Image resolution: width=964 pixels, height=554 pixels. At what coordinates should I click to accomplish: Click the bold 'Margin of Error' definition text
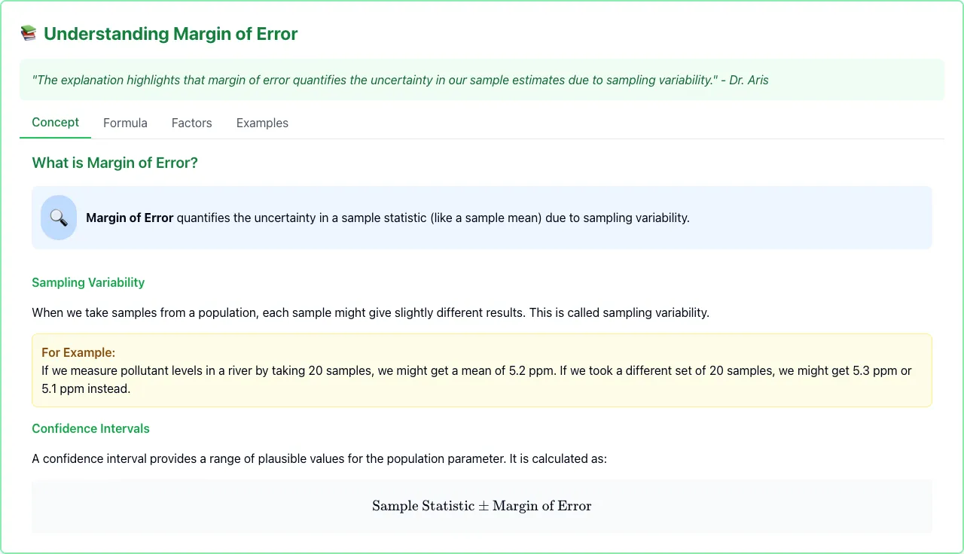[130, 218]
